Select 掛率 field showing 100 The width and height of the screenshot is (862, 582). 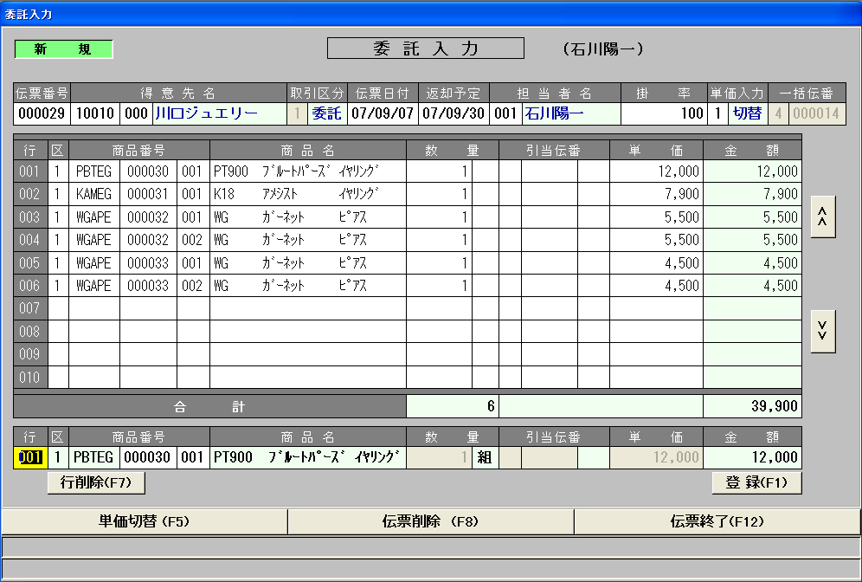click(664, 113)
